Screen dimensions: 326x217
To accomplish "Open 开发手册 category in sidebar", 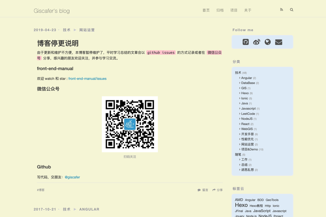I will pos(247,134).
